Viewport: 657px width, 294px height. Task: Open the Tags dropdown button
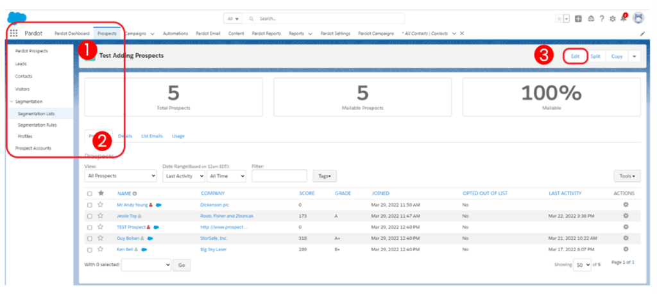pyautogui.click(x=325, y=176)
